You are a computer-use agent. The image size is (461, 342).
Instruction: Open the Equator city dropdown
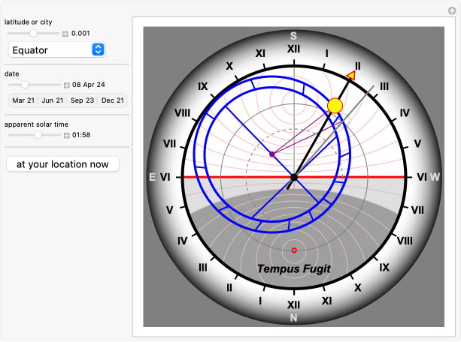click(57, 49)
